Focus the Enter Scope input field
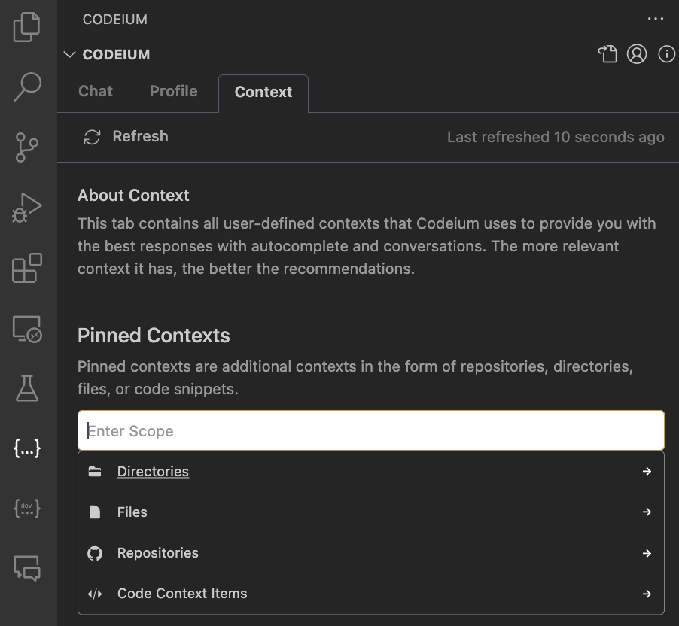Image resolution: width=679 pixels, height=626 pixels. [370, 431]
